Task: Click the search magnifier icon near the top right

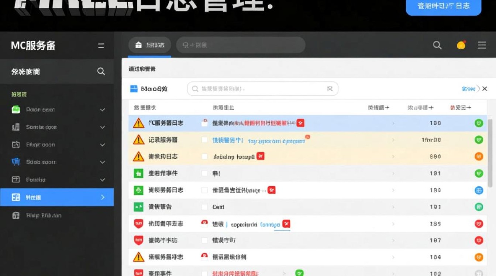Action: pos(437,45)
